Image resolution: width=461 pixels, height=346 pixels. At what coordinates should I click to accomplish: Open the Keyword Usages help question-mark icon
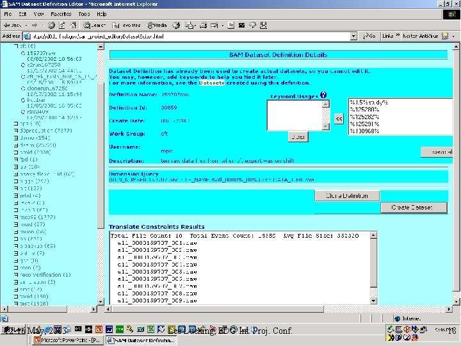point(323,95)
